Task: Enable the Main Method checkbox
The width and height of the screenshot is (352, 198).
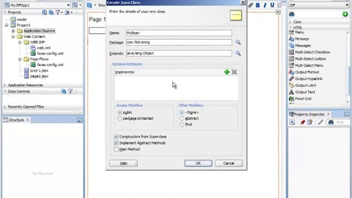Action: pos(116,149)
